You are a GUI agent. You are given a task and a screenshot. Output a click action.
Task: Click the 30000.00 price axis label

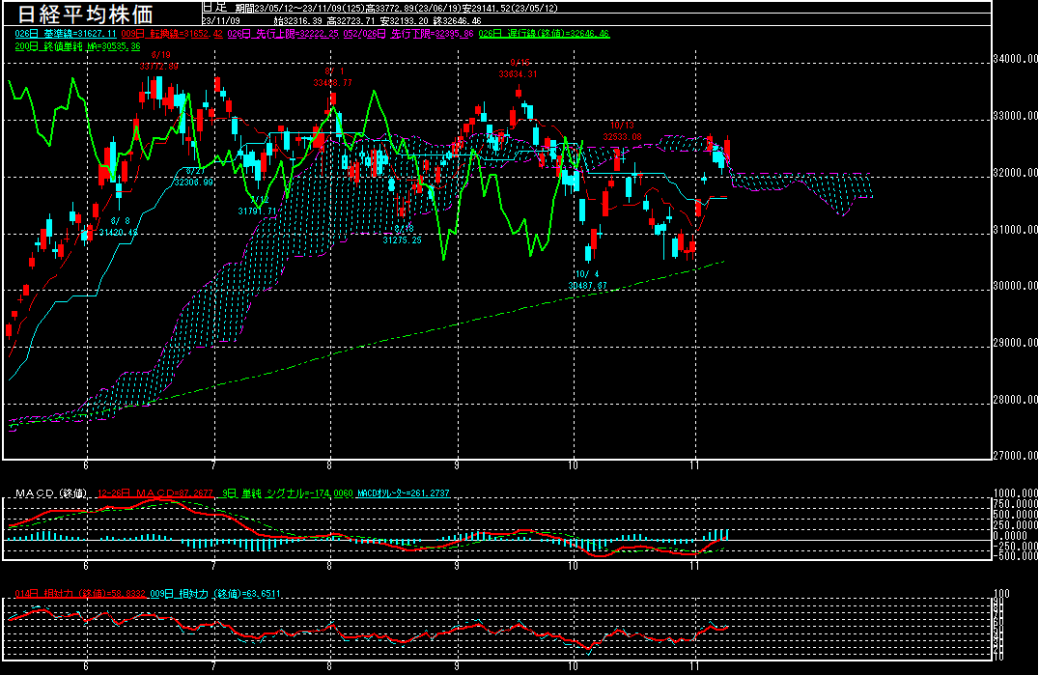(x=1015, y=286)
